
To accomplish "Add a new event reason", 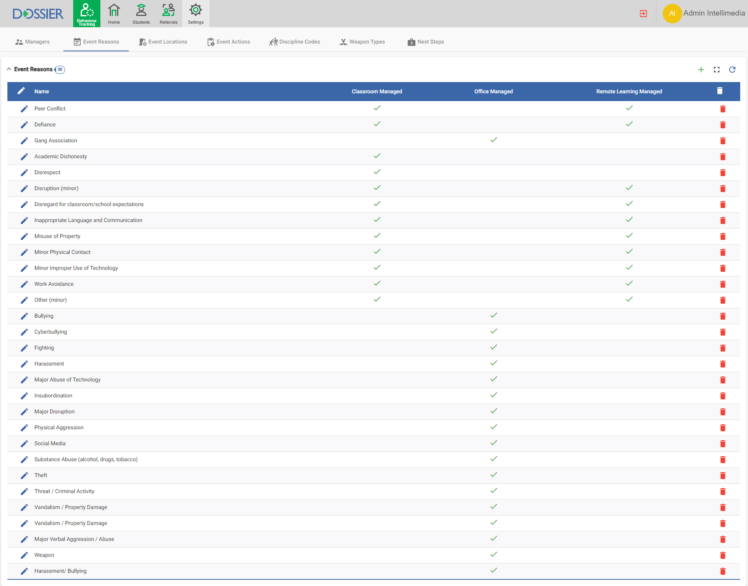I will (701, 70).
